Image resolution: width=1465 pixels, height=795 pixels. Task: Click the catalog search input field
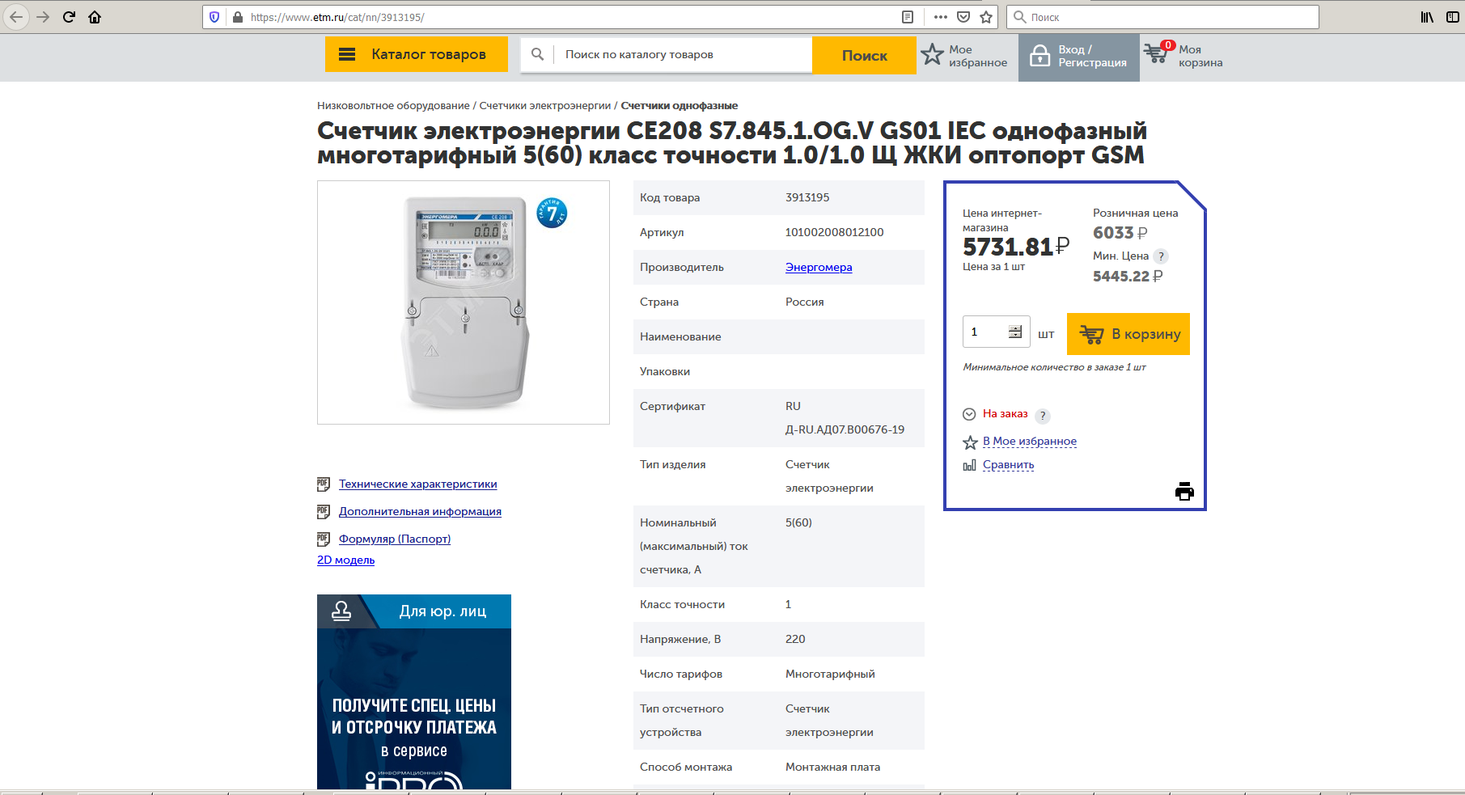point(684,55)
